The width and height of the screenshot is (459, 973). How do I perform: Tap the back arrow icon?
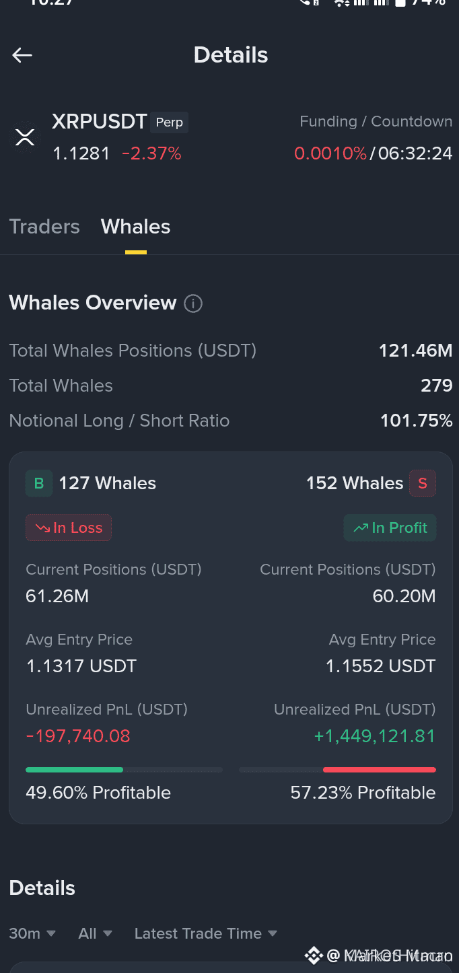click(22, 55)
